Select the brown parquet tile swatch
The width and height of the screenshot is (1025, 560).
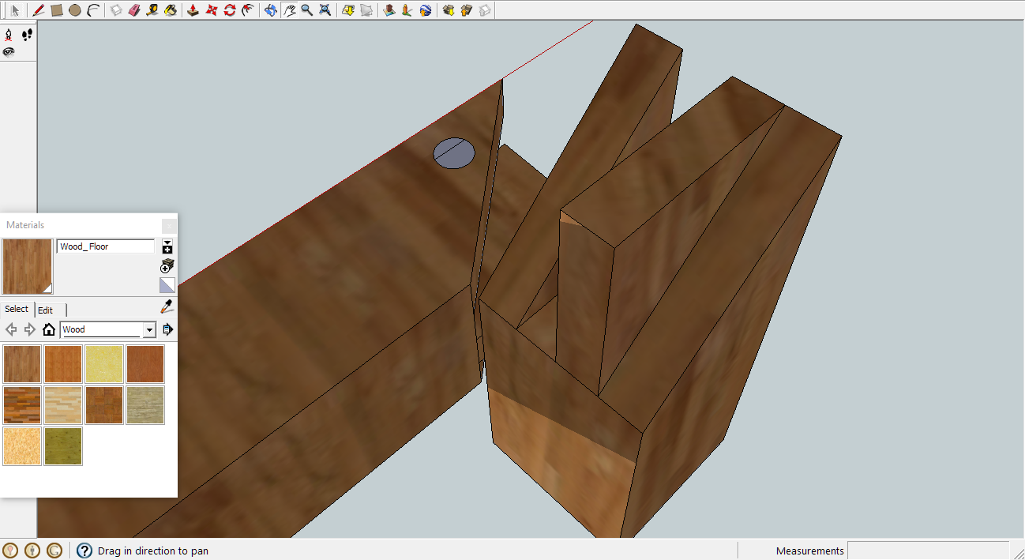(x=104, y=405)
